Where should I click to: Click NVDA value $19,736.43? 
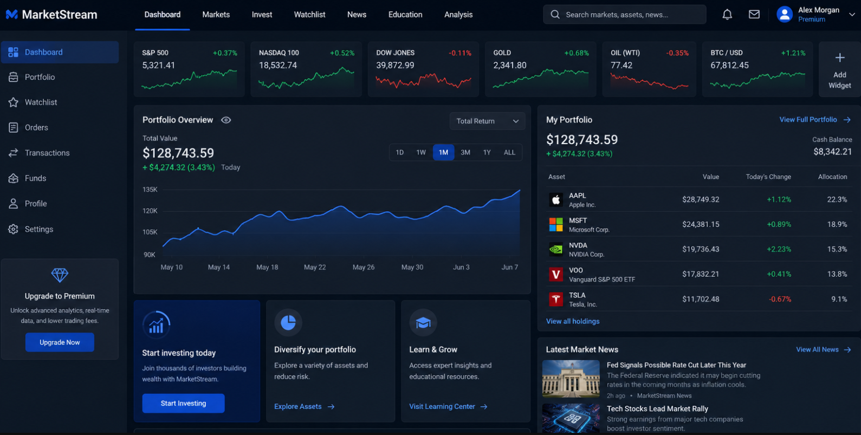point(701,250)
